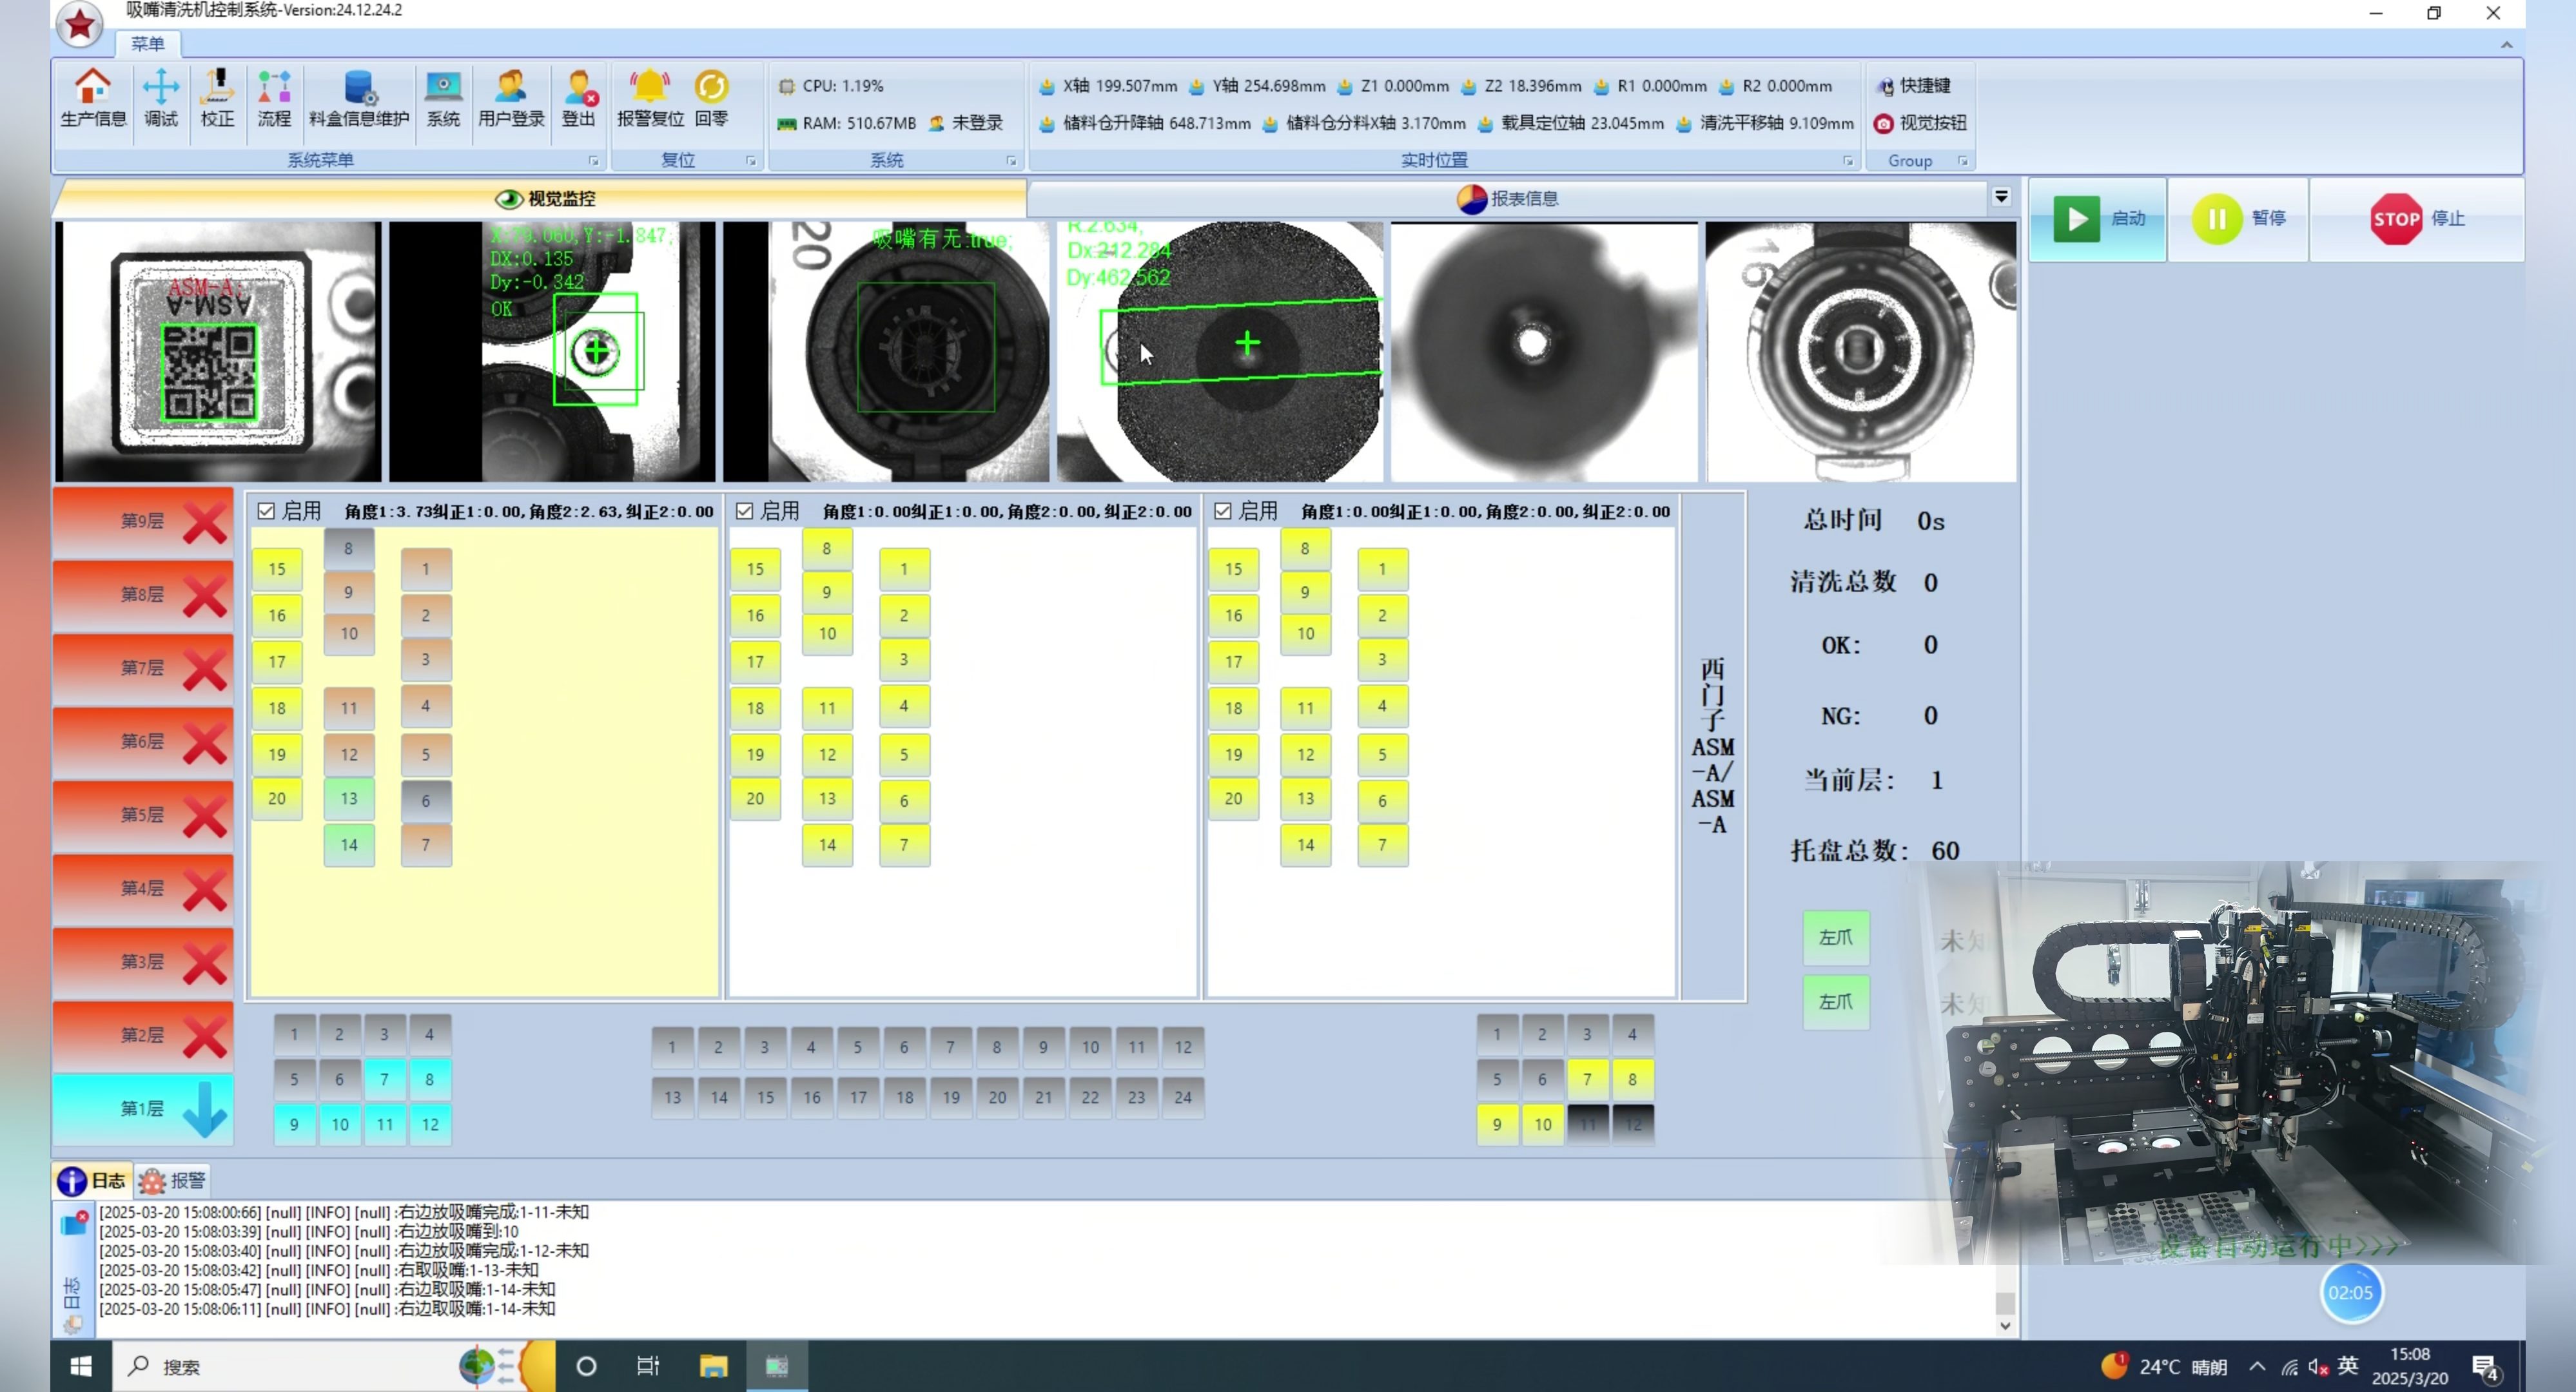Toggle 启用 checkbox for second tray panel
The height and width of the screenshot is (1392, 2576).
click(x=744, y=511)
